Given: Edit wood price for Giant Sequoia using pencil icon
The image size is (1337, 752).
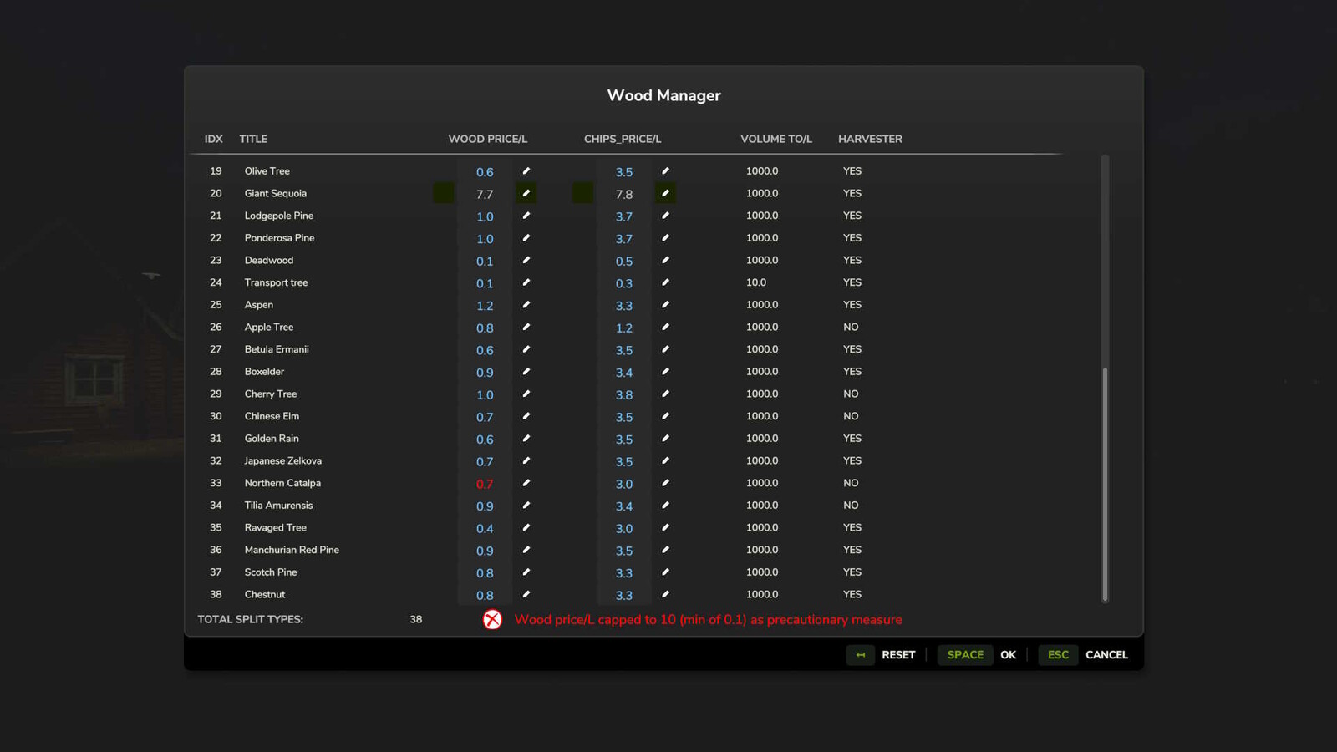Looking at the screenshot, I should [526, 193].
